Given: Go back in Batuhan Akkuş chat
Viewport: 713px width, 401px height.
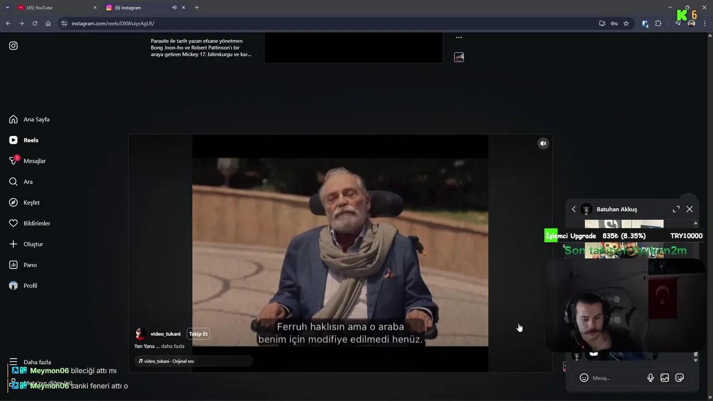Looking at the screenshot, I should [x=574, y=209].
